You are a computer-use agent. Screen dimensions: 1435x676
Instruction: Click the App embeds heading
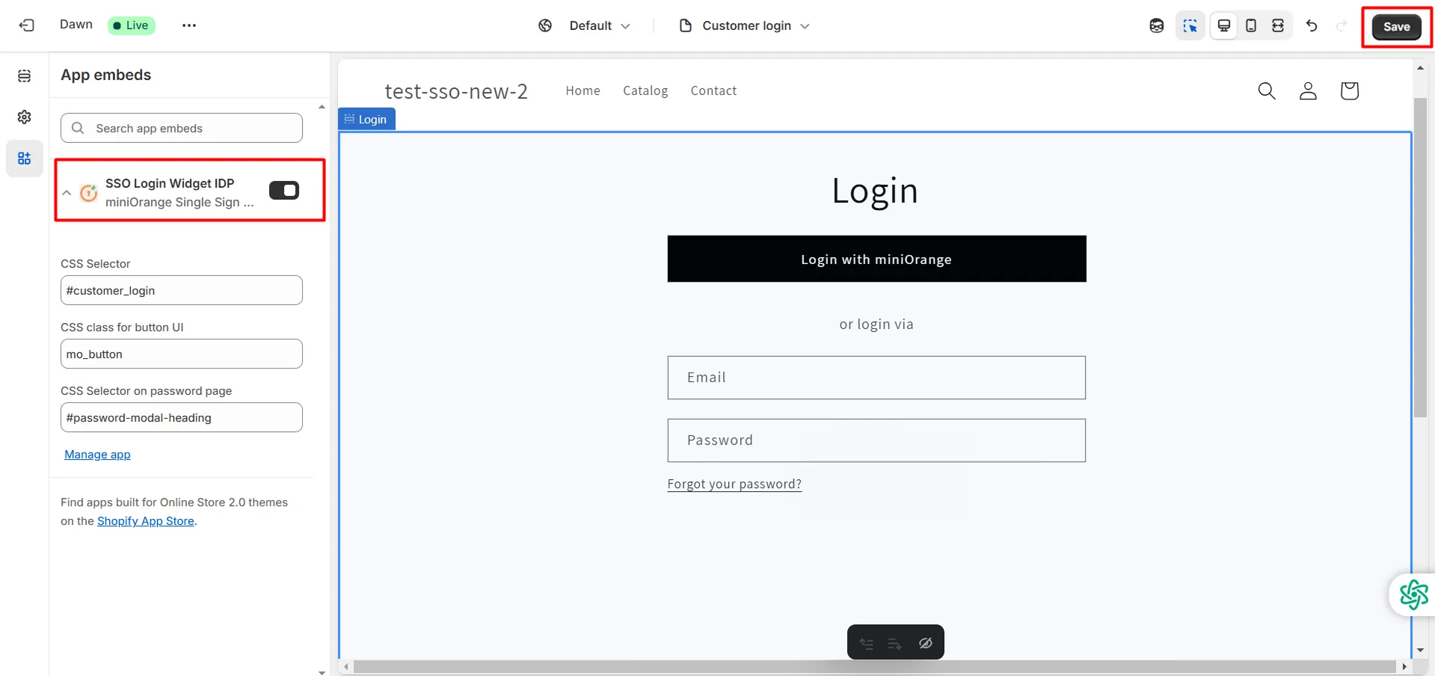point(105,75)
